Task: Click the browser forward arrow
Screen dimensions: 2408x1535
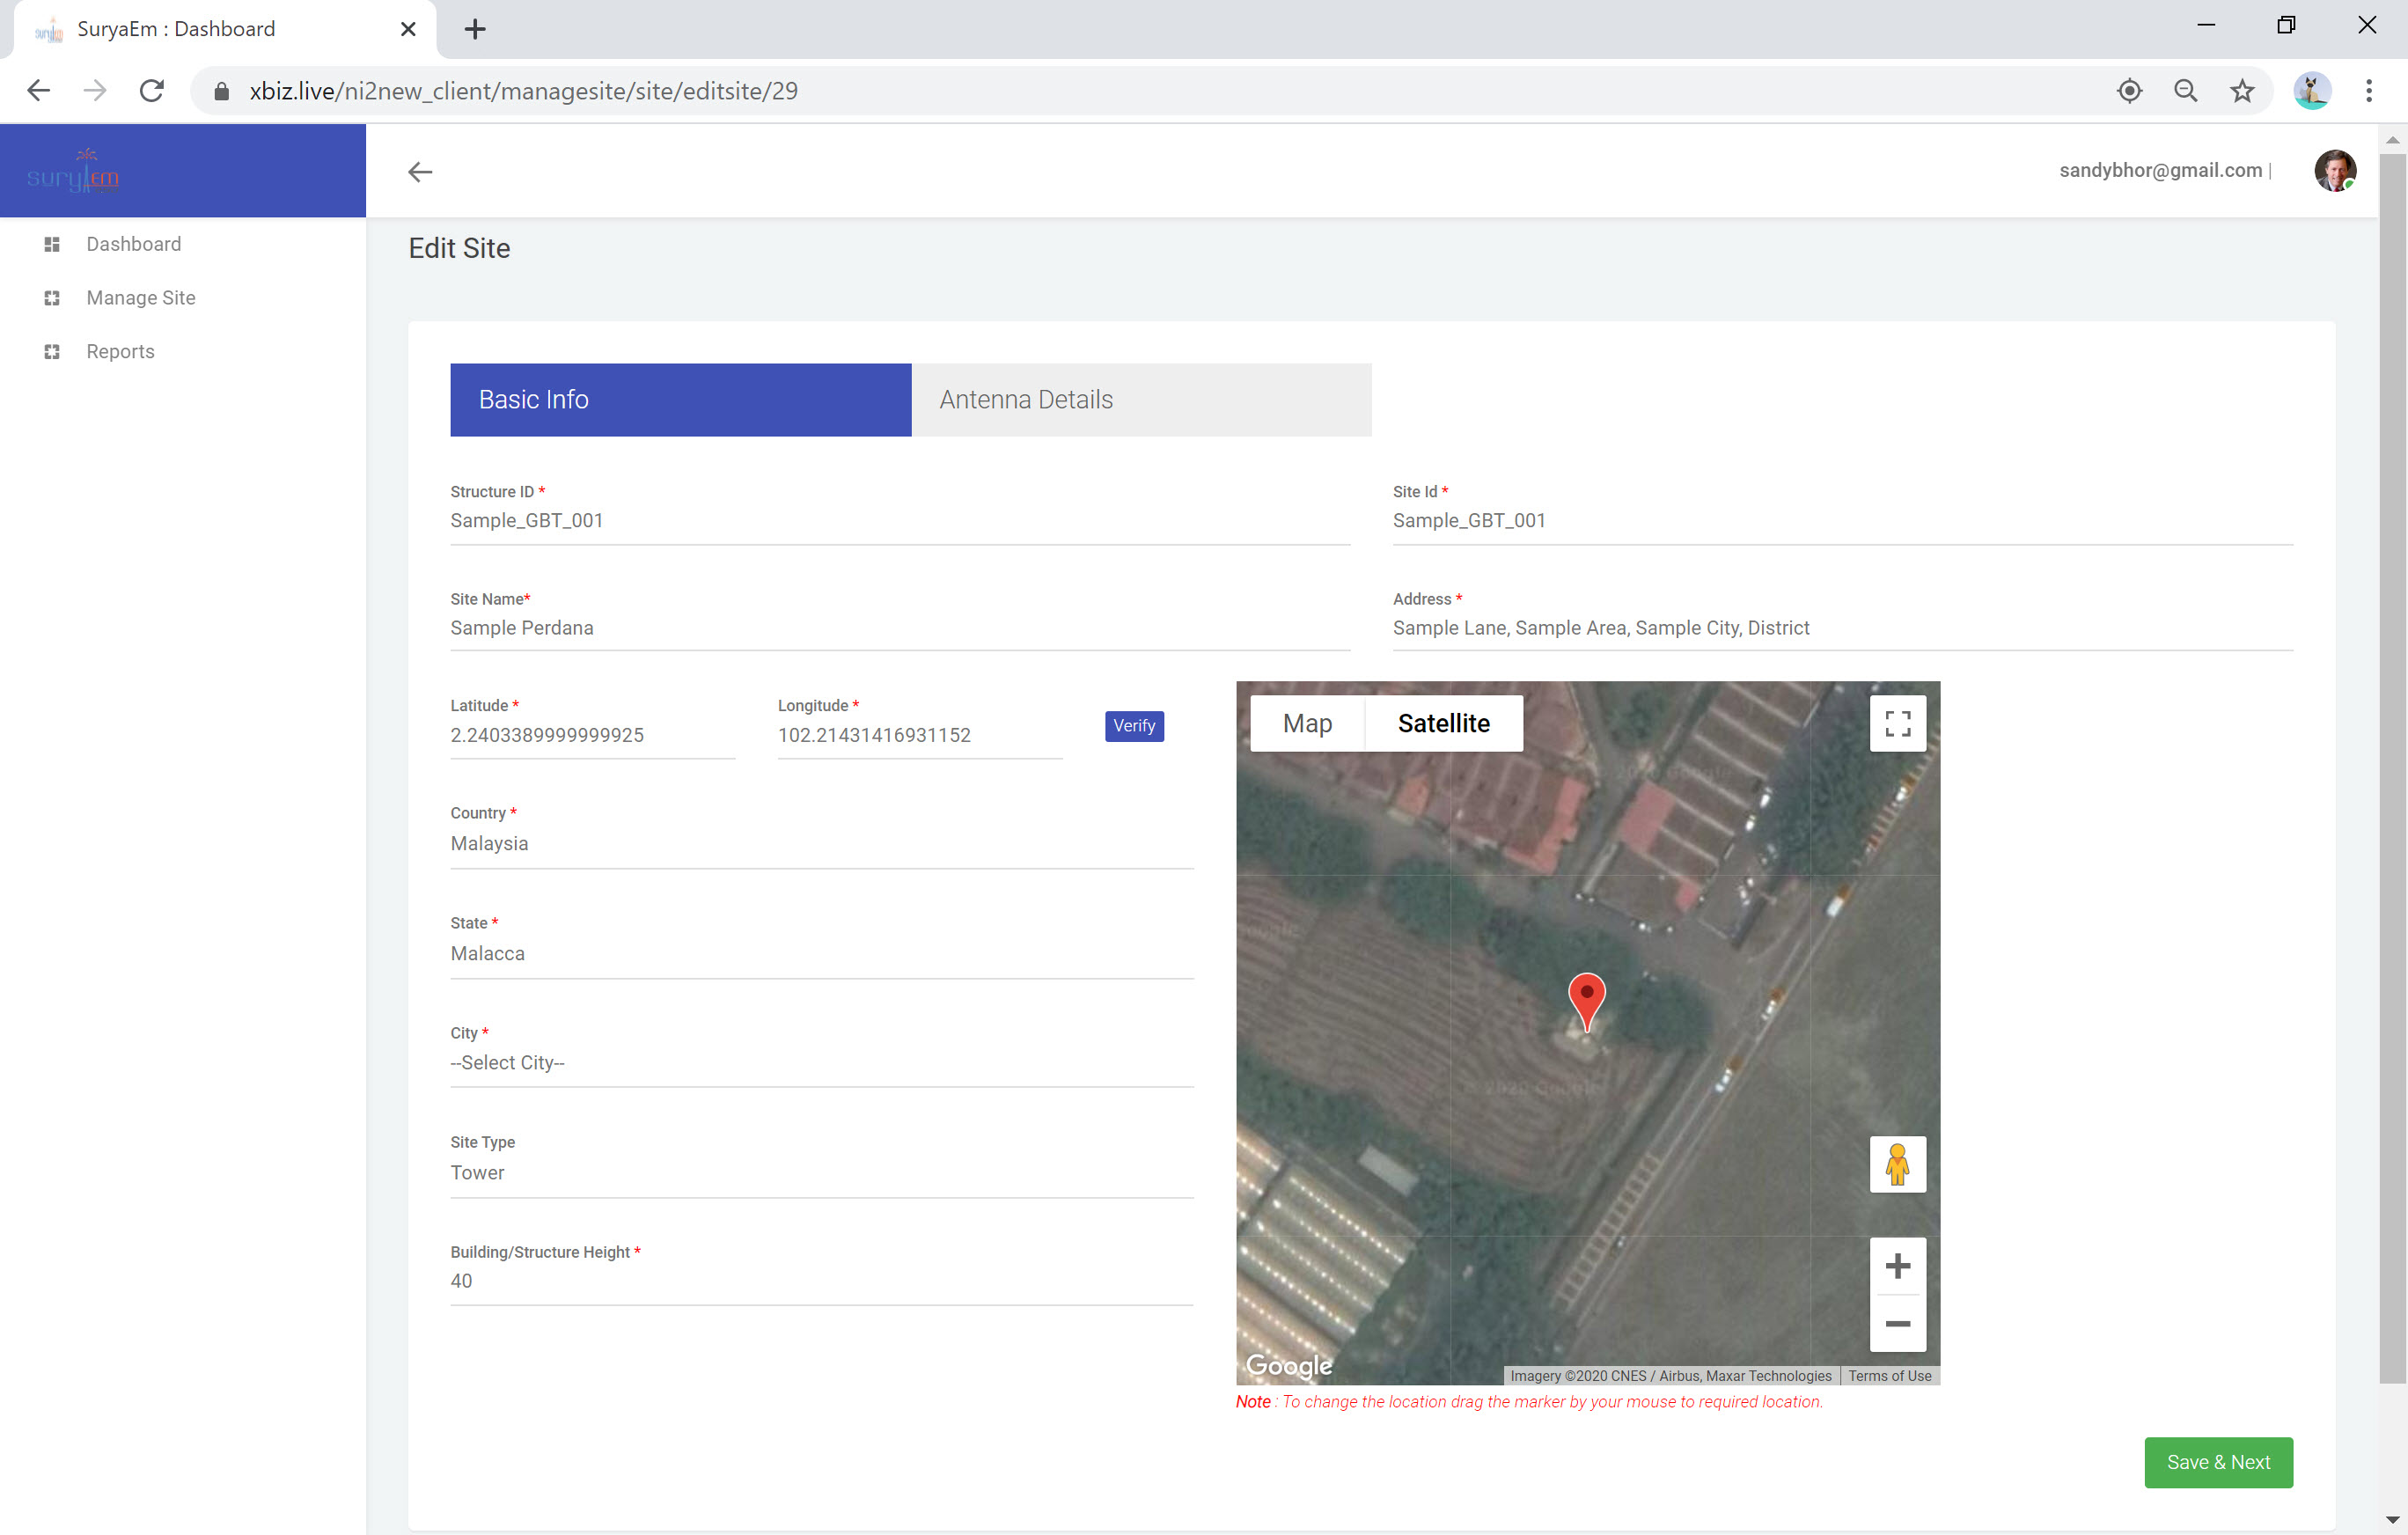Action: 95,91
